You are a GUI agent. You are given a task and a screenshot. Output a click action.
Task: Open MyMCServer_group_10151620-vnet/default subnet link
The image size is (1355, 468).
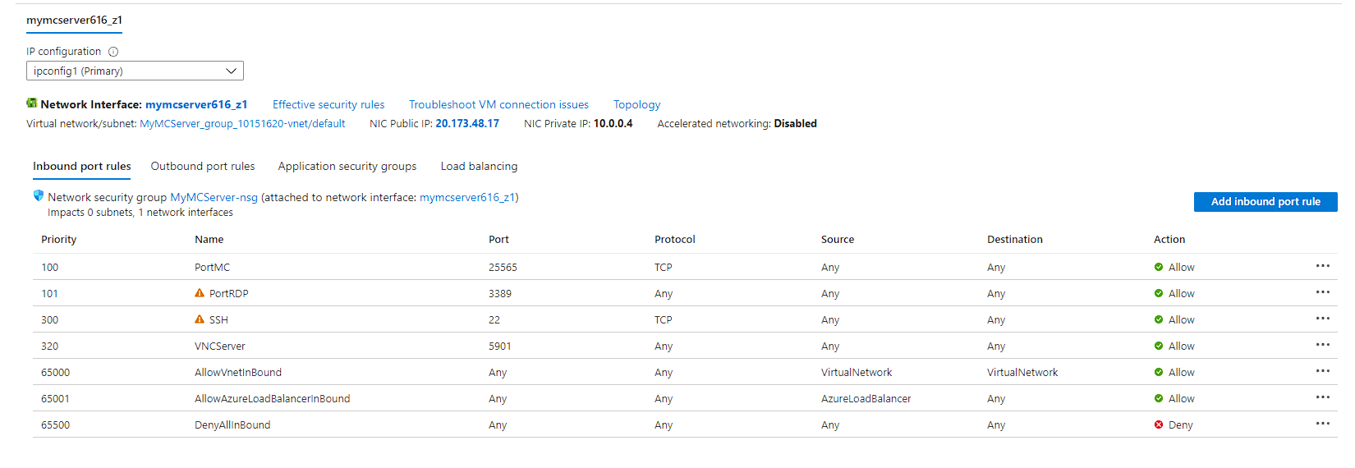tap(242, 123)
